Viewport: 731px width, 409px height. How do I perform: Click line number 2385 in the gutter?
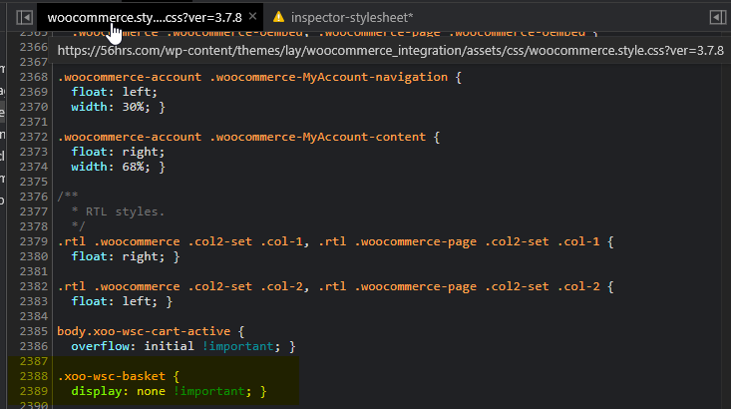pos(33,331)
